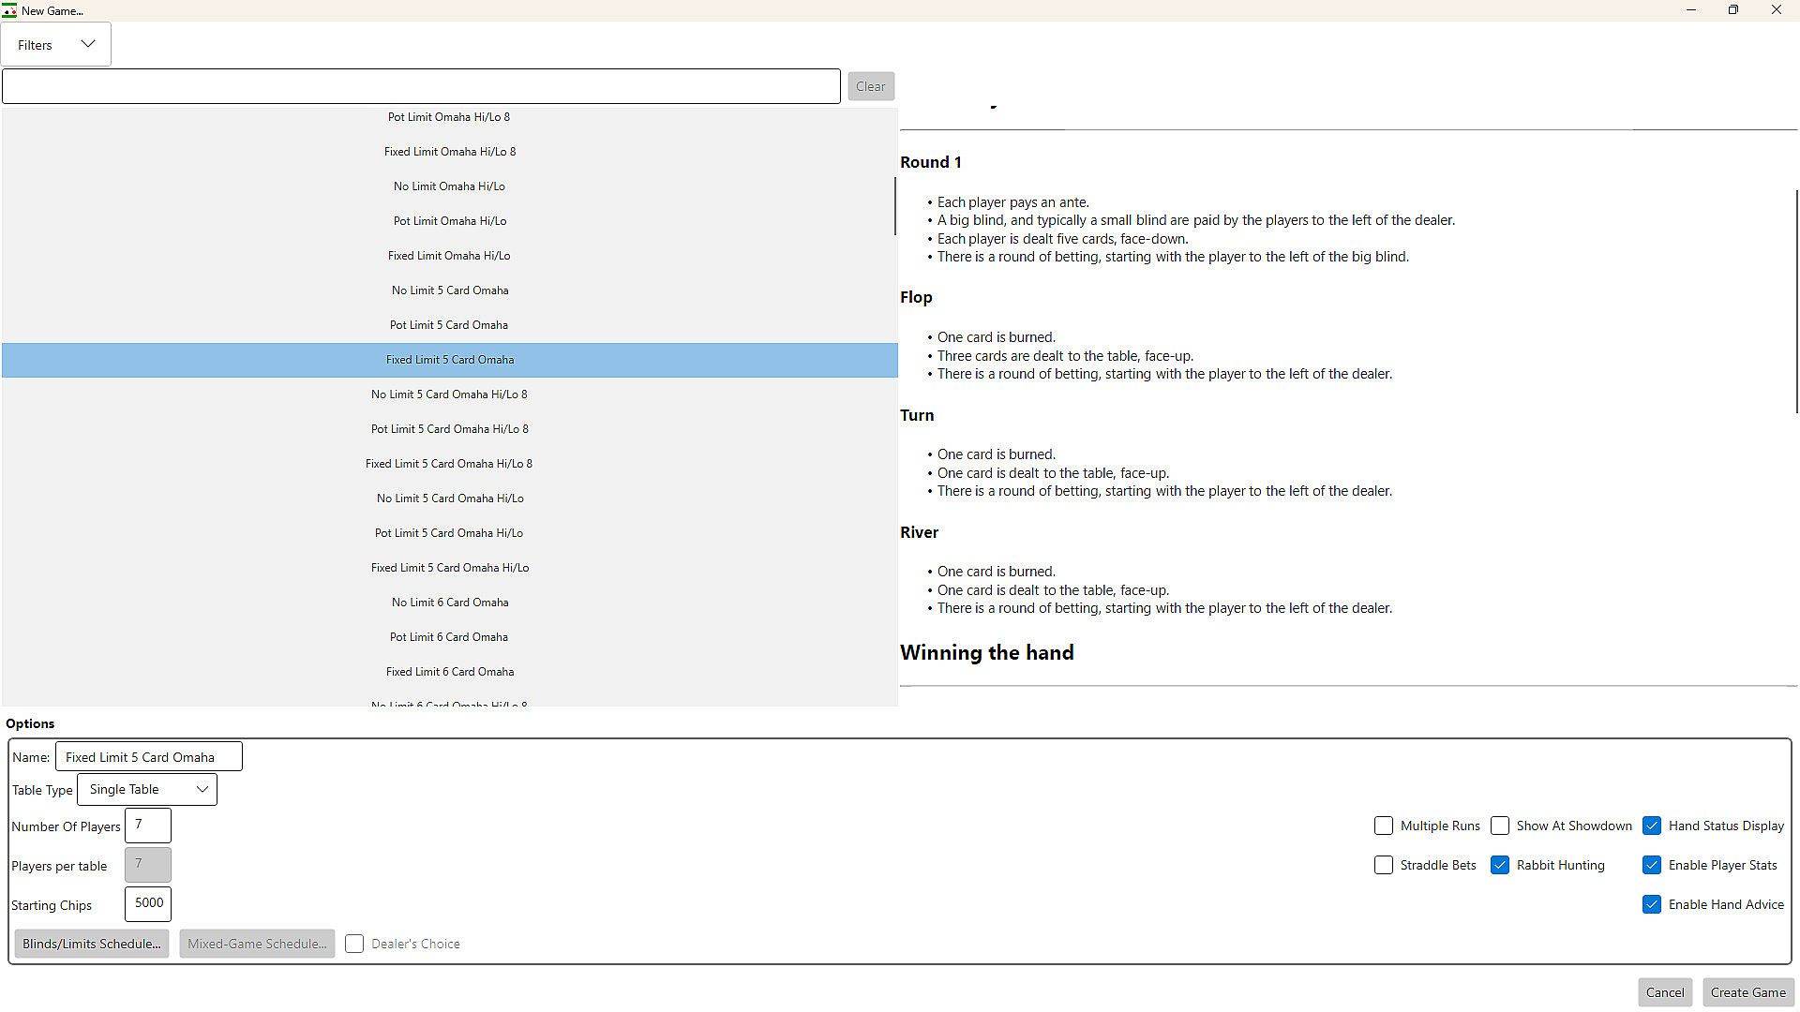Uncheck Enable Hand Advice
This screenshot has width=1800, height=1012.
[1652, 904]
